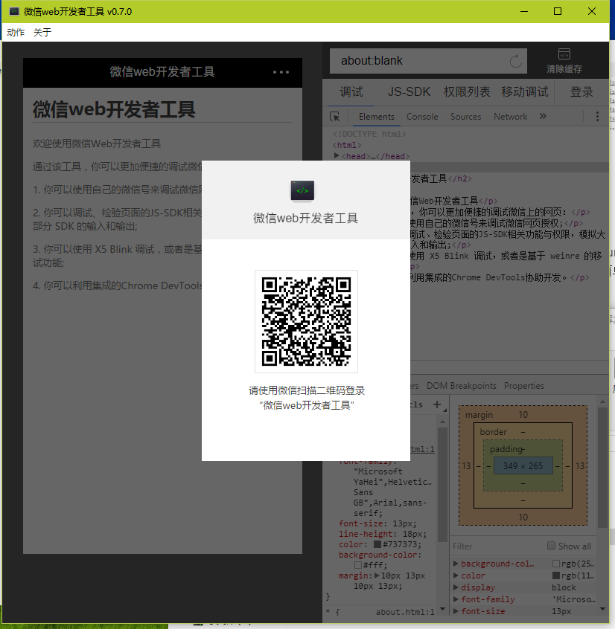
Task: Click the 登录 login button
Action: [x=581, y=92]
